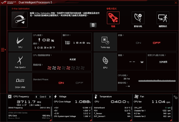179x122 pixels.
Task: Select previous core with left arrow
Action: point(36,97)
